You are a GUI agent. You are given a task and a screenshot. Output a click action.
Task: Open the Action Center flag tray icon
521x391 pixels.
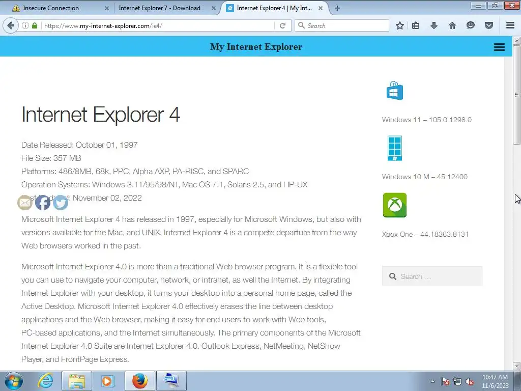445,382
